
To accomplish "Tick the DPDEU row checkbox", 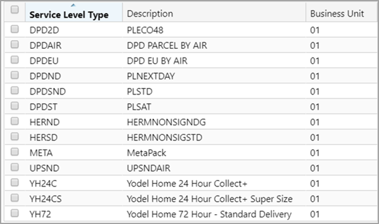I will pyautogui.click(x=15, y=60).
